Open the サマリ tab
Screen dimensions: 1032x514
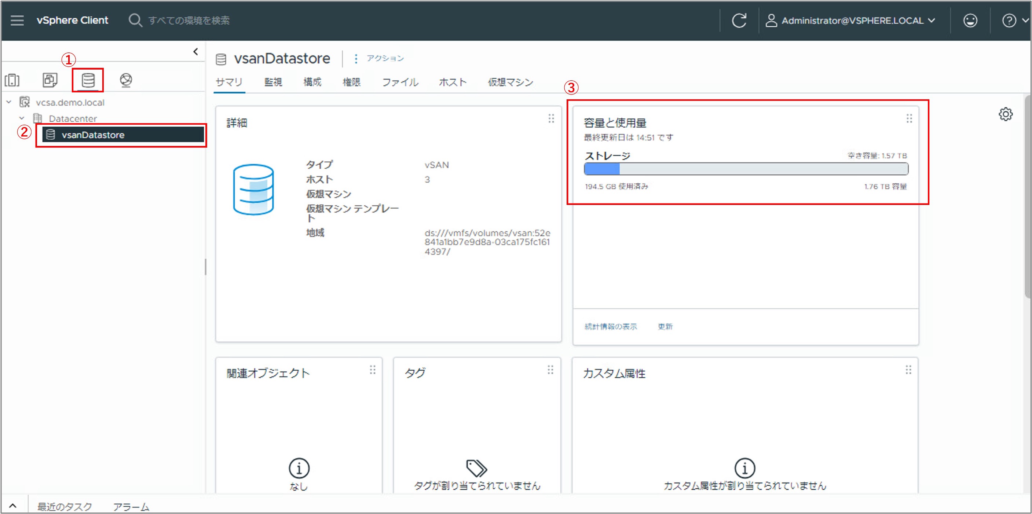[x=229, y=82]
